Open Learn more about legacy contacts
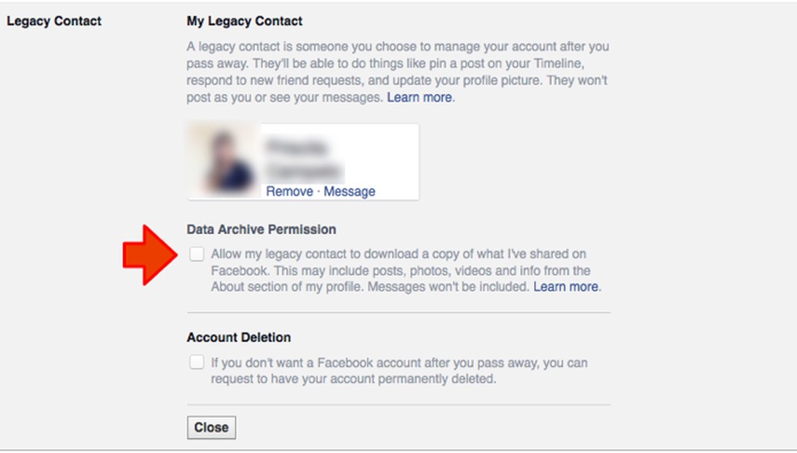The image size is (797, 453). (x=420, y=97)
